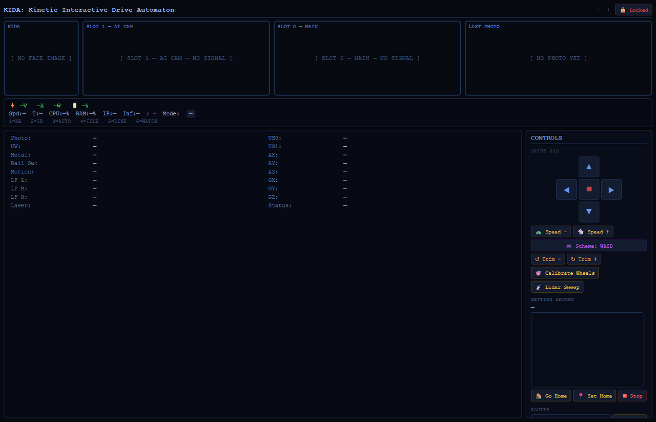
Task: Hit the red stop square in drive pad
Action: pyautogui.click(x=589, y=189)
